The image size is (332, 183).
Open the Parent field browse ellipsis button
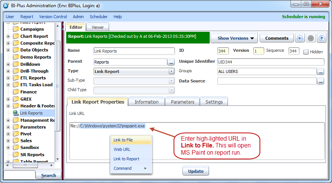171,62
